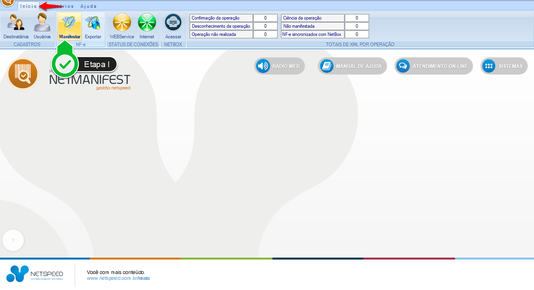This screenshot has height=290, width=534.
Task: Click the NF-e sincronizados count field
Action: [x=357, y=34]
